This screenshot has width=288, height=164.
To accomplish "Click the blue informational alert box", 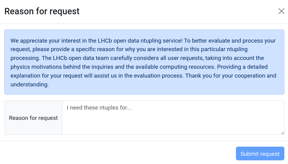I will (144, 62).
